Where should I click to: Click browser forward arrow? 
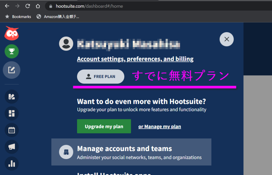(17, 6)
